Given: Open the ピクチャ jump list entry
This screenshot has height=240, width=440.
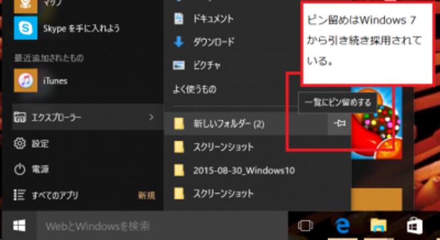Looking at the screenshot, I should coord(196,65).
